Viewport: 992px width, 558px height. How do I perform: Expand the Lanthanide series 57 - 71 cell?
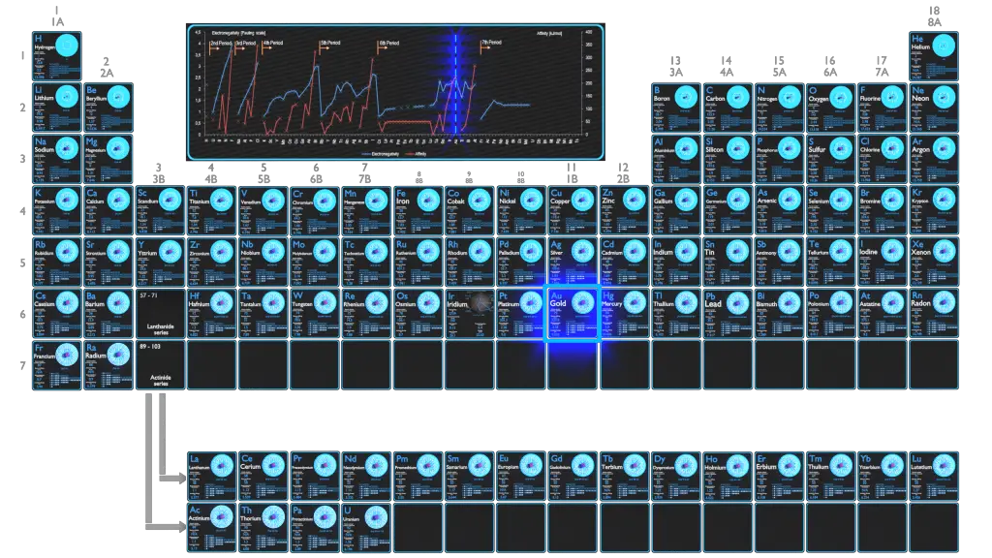point(160,314)
